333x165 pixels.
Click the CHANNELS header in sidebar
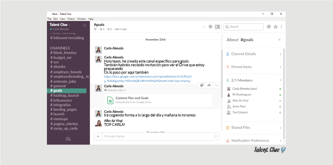tap(60, 48)
